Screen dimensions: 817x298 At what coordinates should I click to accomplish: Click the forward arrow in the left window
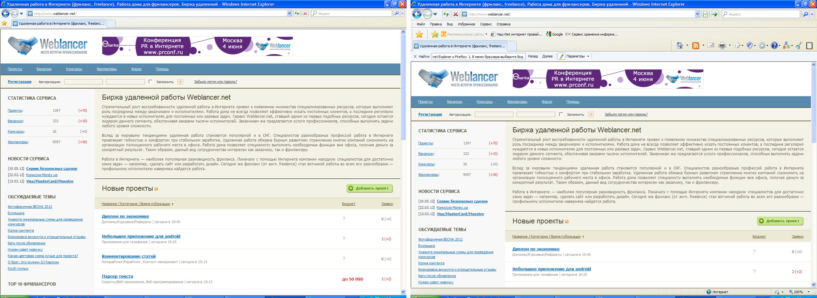point(14,13)
